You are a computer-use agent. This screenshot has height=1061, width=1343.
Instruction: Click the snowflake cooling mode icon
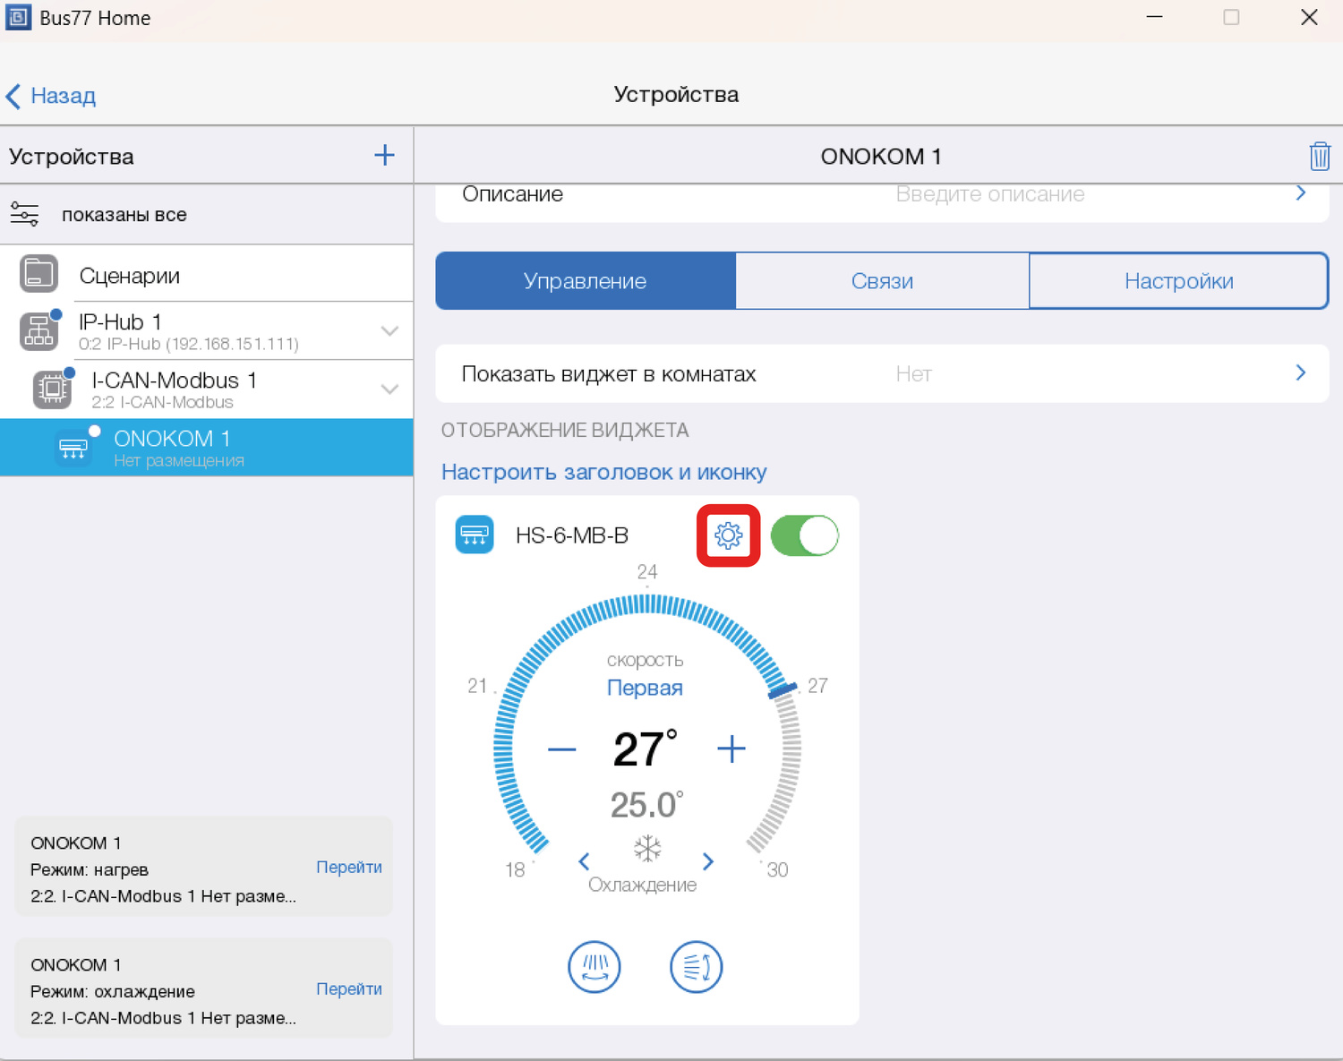pyautogui.click(x=646, y=849)
